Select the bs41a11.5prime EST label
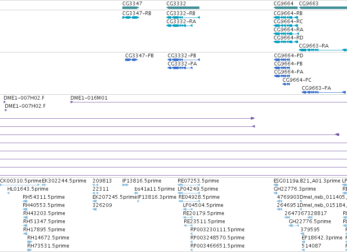347x252 pixels. [x=155, y=189]
